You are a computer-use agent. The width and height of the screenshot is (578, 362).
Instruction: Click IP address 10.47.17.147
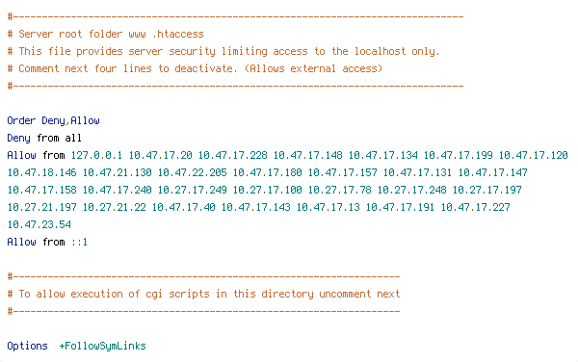(x=493, y=172)
